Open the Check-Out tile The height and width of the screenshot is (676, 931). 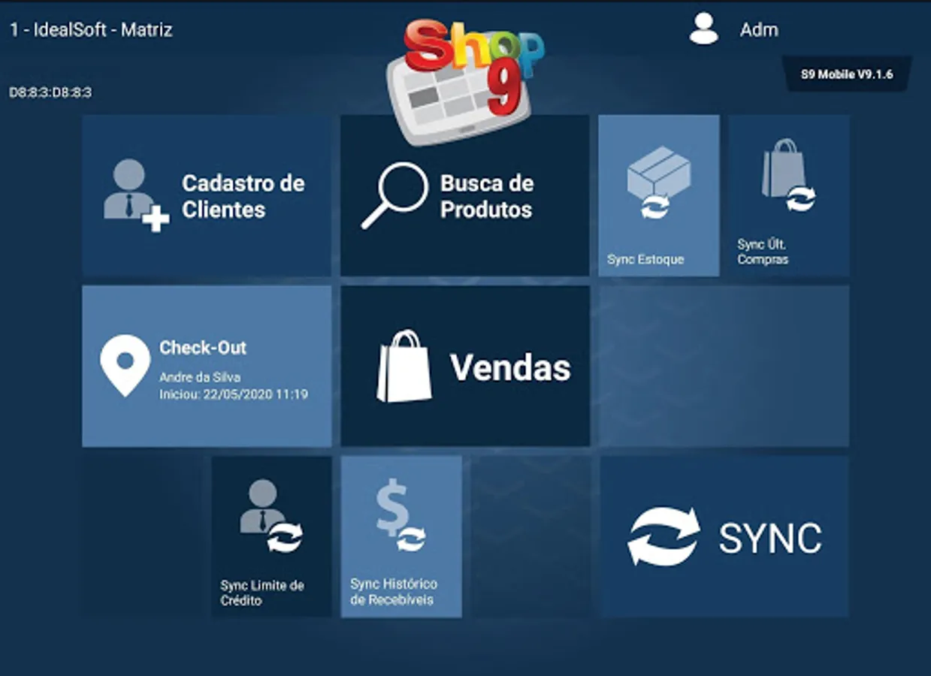pos(207,366)
